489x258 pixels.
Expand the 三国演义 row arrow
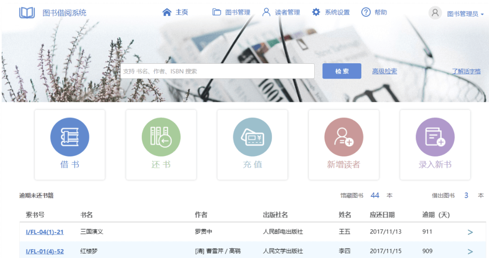[x=470, y=232]
